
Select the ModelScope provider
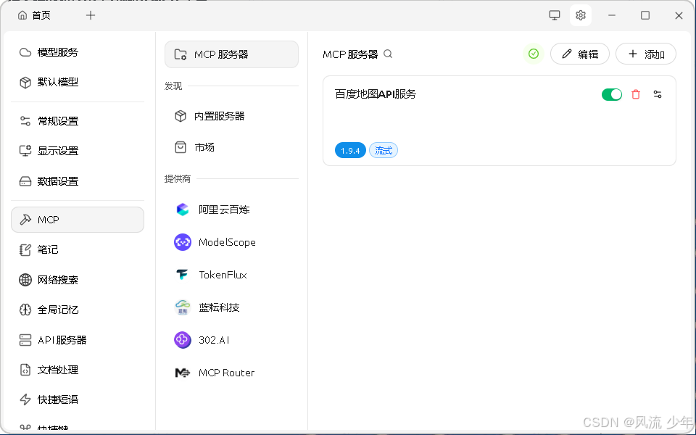(x=226, y=242)
